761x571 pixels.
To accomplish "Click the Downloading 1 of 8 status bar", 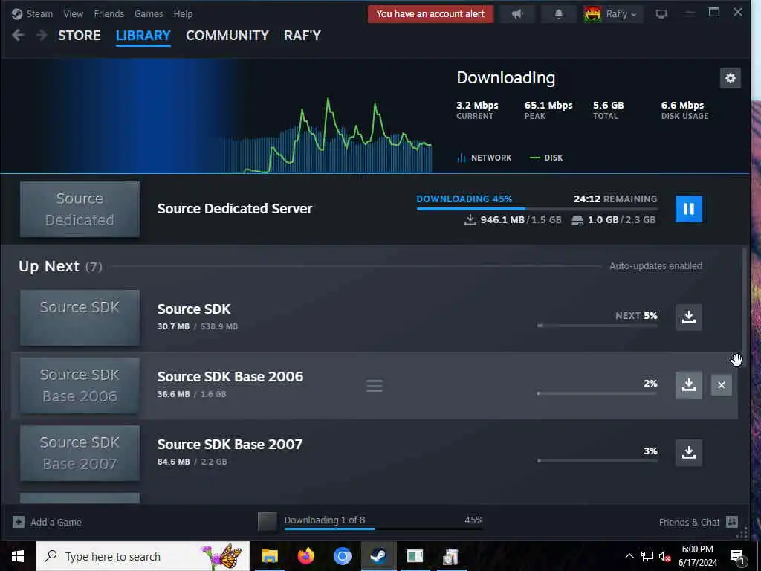I will click(383, 521).
